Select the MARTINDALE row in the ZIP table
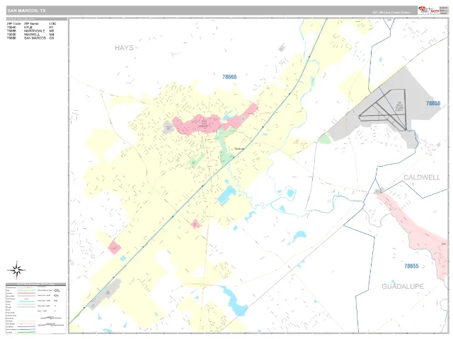 pyautogui.click(x=30, y=31)
